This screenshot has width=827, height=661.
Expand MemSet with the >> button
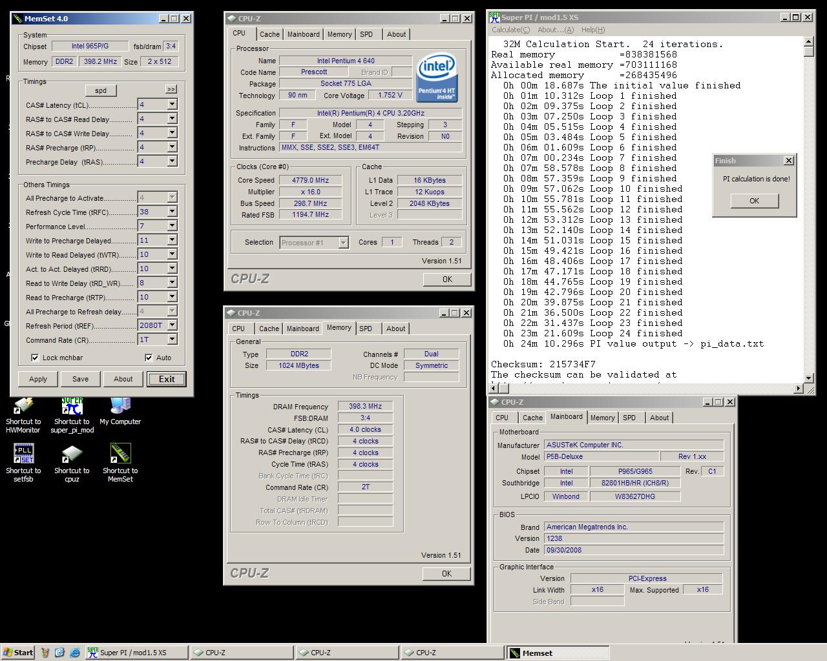point(171,90)
